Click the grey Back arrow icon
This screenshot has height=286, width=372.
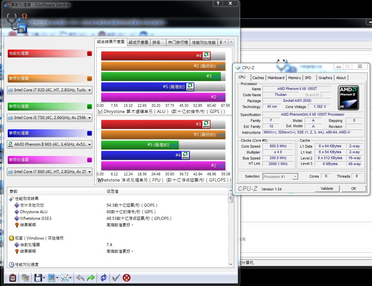tap(80, 278)
